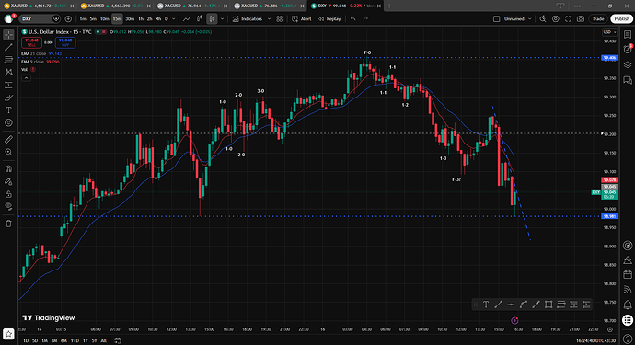Select the active bar-style chart type button
This screenshot has width=635, height=345.
click(x=212, y=19)
